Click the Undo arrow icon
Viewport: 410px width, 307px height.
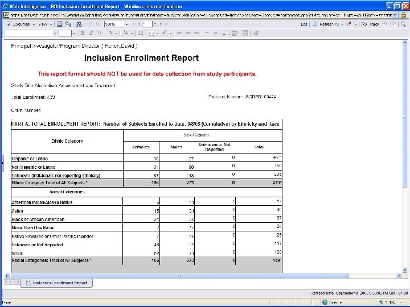click(x=89, y=24)
